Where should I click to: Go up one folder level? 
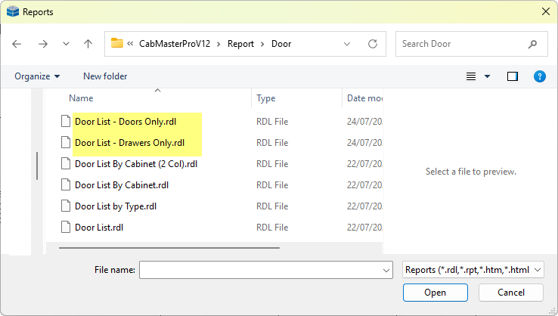(x=88, y=44)
